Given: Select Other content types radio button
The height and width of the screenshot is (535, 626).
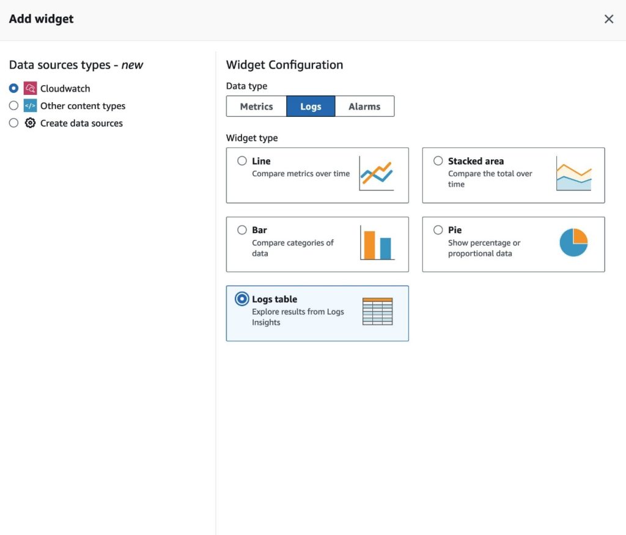Looking at the screenshot, I should click(x=13, y=105).
